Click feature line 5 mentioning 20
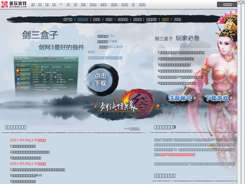The width and height of the screenshot is (245, 184). tap(180, 77)
